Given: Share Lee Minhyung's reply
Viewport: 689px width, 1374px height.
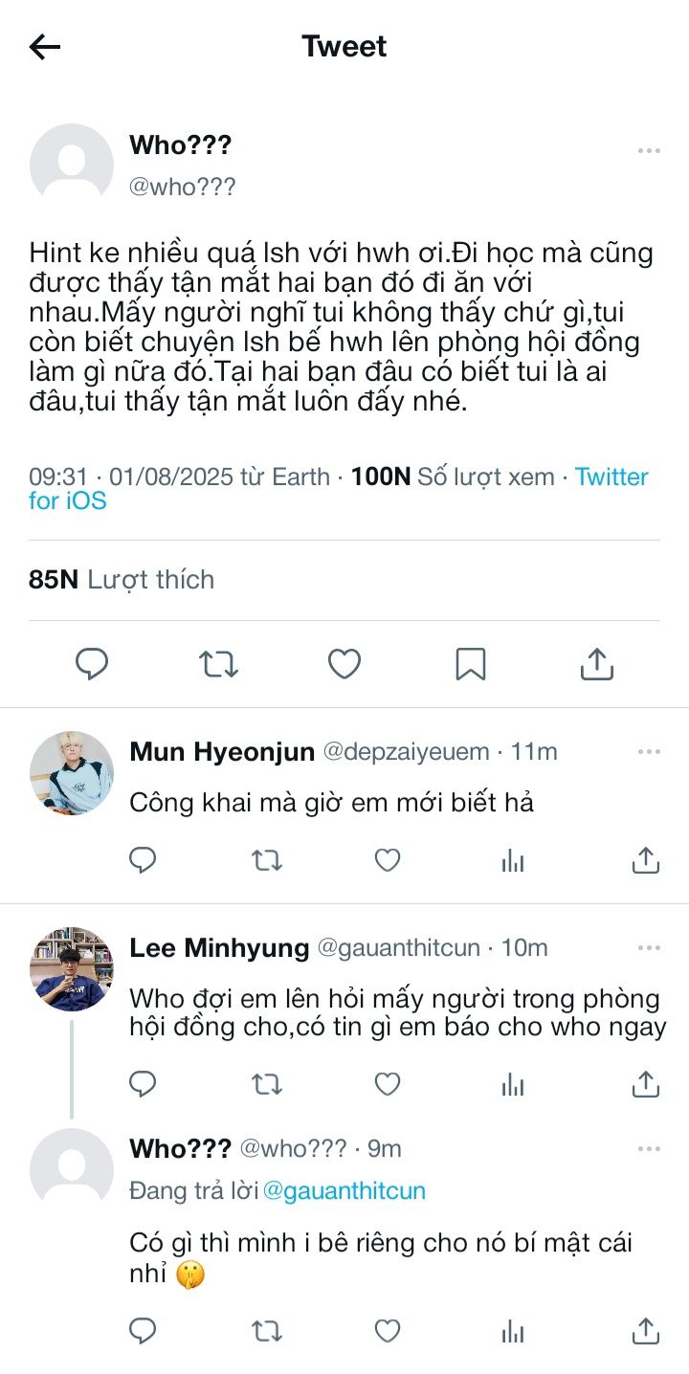Looking at the screenshot, I should coord(646,1083).
